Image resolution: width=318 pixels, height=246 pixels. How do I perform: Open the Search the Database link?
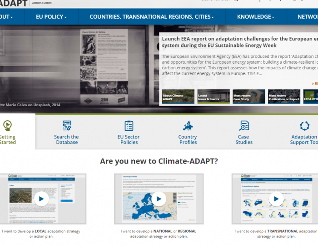[x=66, y=139]
